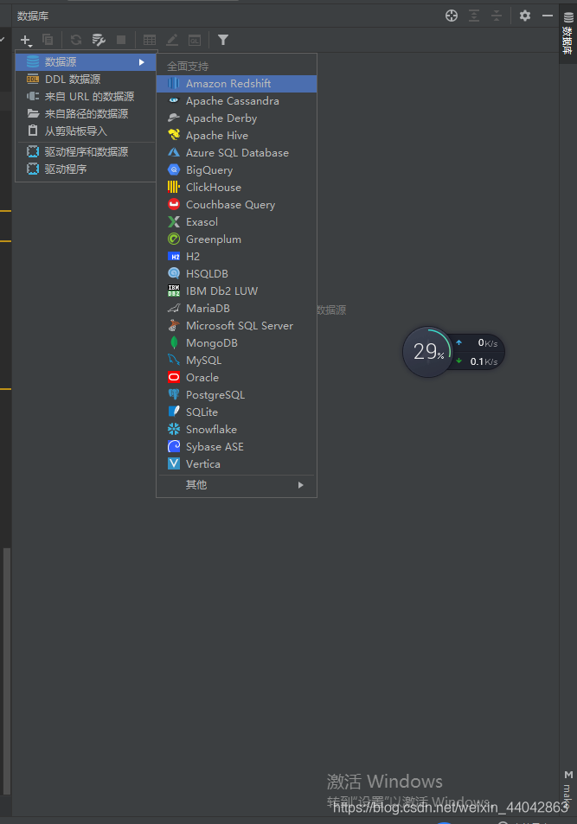
Task: Select SQLite data source
Action: 237,413
